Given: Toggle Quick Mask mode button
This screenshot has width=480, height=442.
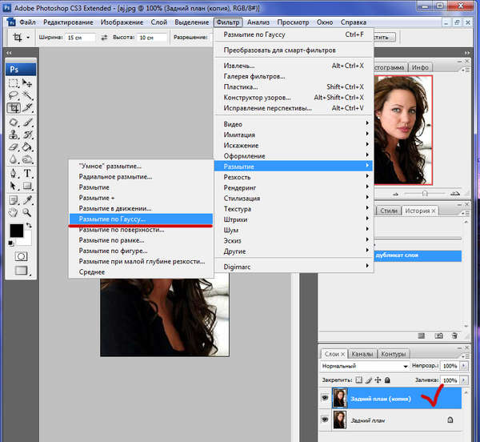Looking at the screenshot, I should click(21, 256).
